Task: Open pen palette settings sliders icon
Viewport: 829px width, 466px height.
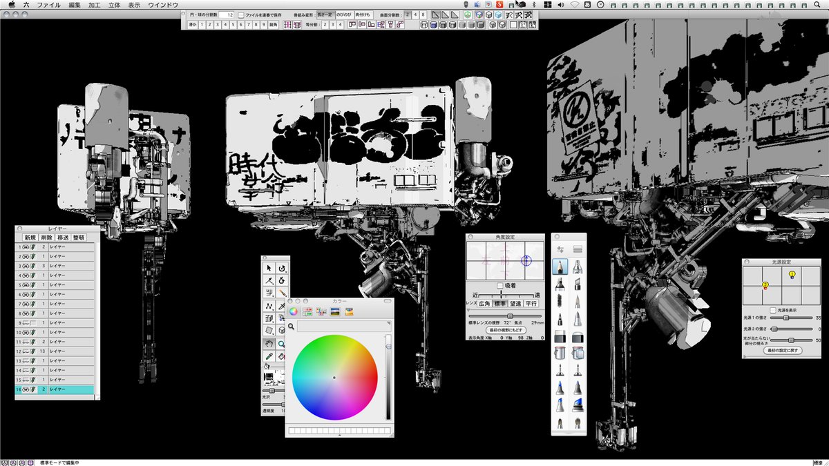Action: (x=560, y=249)
